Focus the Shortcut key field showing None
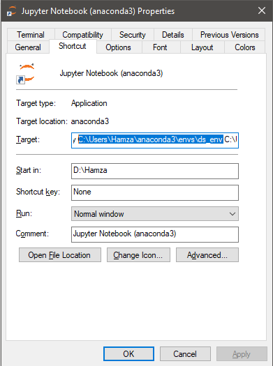Viewport: 273px width, 366px height. click(155, 192)
